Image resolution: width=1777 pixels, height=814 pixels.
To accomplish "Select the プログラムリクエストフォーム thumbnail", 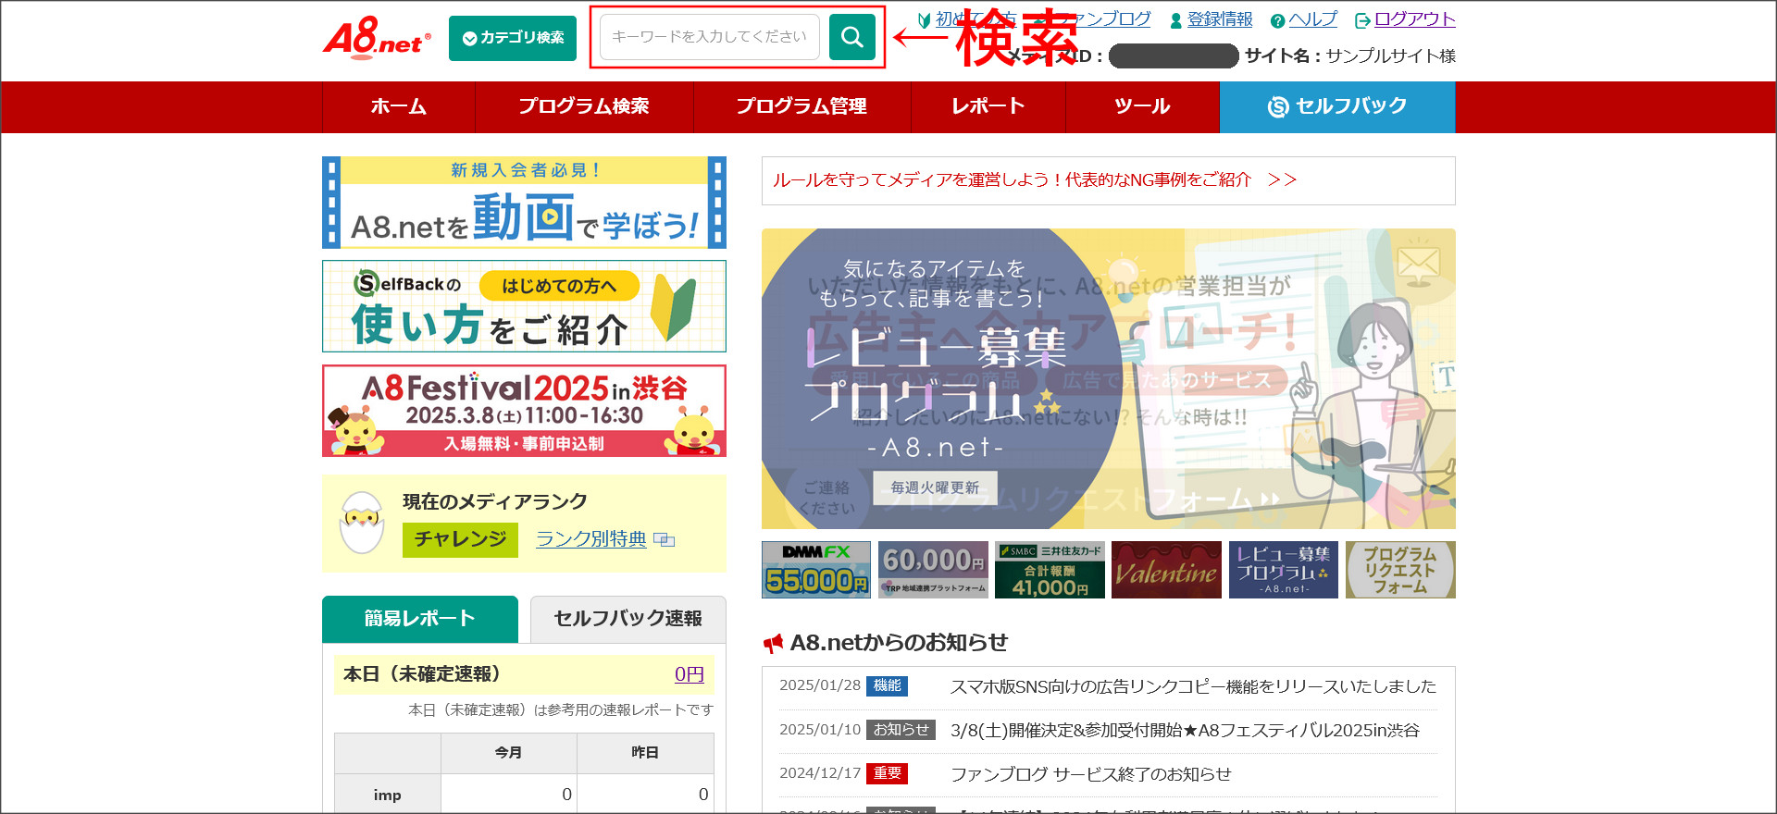I will (1400, 570).
